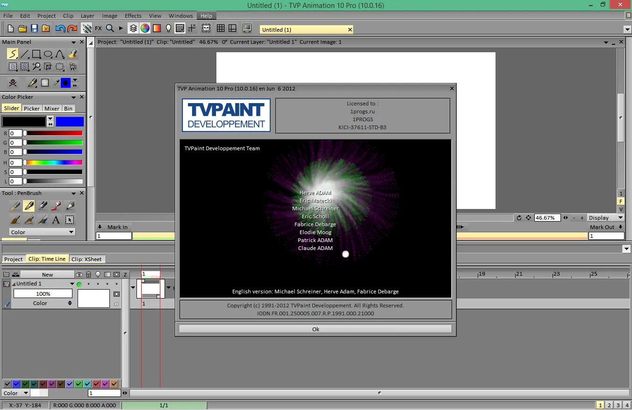Click the magnifier icon in top toolbar

coord(110,28)
